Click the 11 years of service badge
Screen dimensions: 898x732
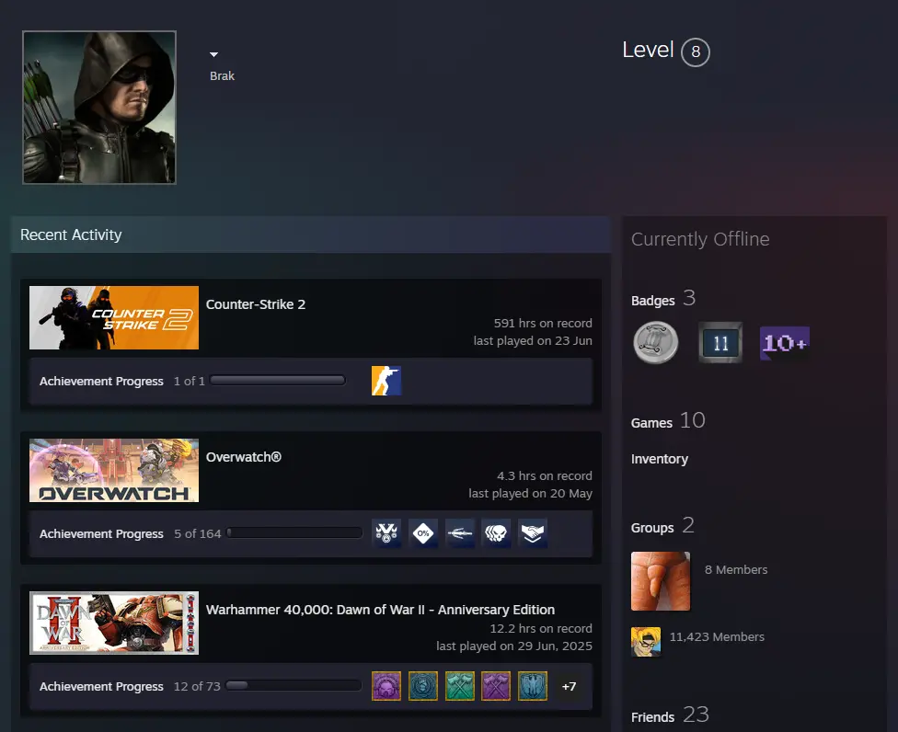click(720, 343)
